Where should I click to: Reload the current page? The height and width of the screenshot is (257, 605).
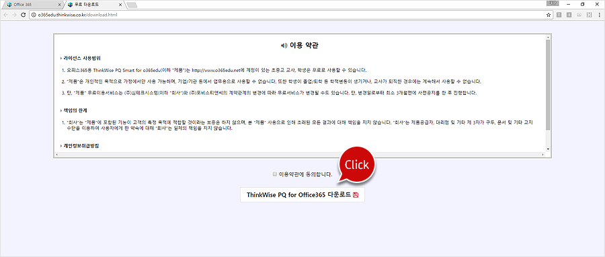(x=23, y=15)
